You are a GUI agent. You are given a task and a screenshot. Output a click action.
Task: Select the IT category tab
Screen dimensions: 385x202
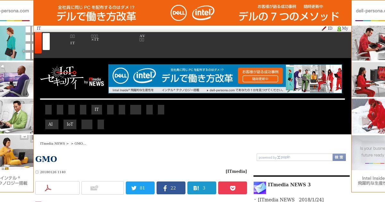point(97,110)
